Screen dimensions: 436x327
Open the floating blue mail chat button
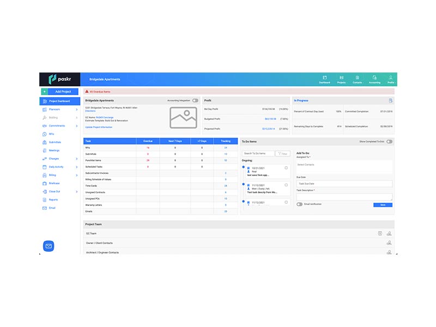point(49,246)
